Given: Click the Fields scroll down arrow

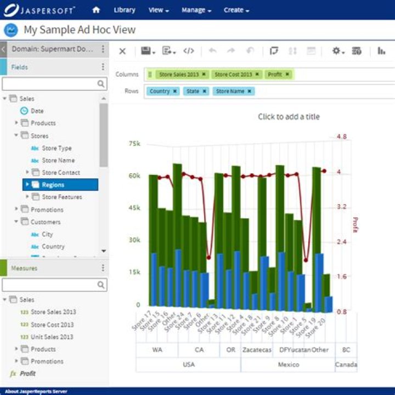Looking at the screenshot, I should pos(104,251).
